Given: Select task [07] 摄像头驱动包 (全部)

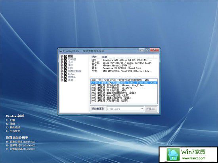Looking at the screenshot, I should coord(124,98).
